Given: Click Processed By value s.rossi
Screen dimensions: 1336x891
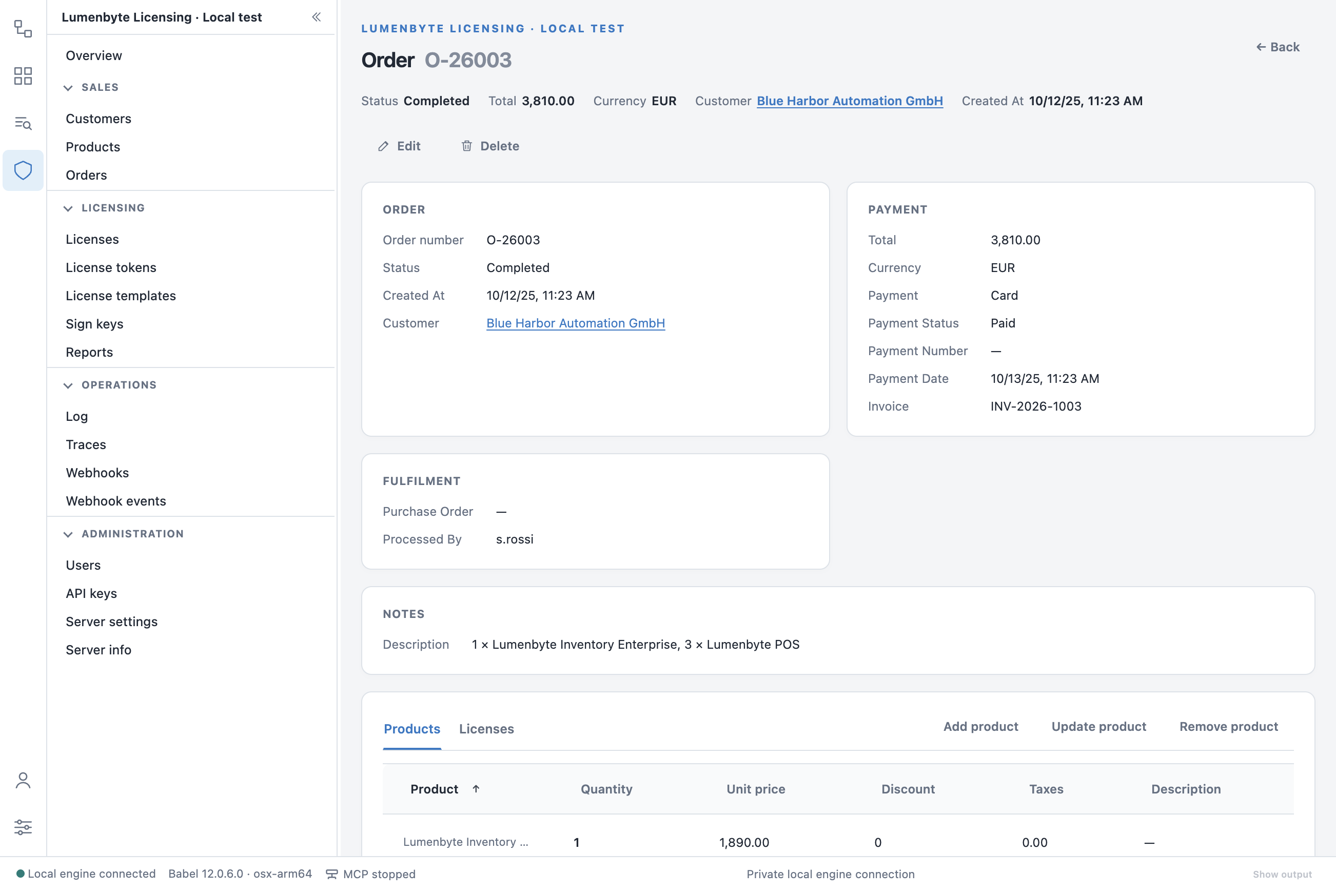Looking at the screenshot, I should pos(514,539).
